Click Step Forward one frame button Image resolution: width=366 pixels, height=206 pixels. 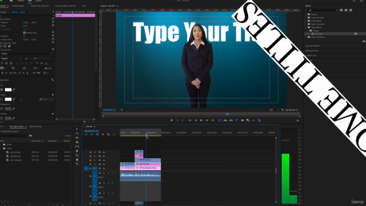[x=207, y=120]
